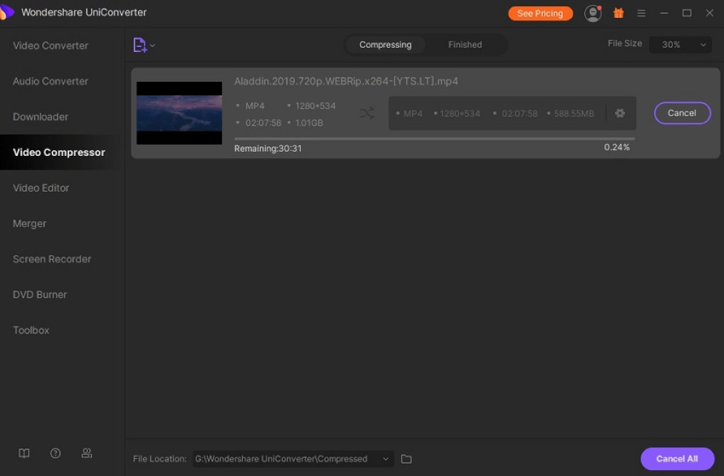Click the Remaining:30:31 text
724x476 pixels.
click(x=268, y=149)
